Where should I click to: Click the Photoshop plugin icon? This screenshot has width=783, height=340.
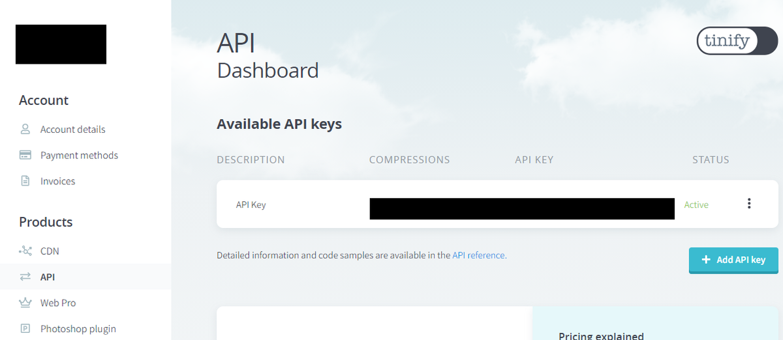(25, 328)
